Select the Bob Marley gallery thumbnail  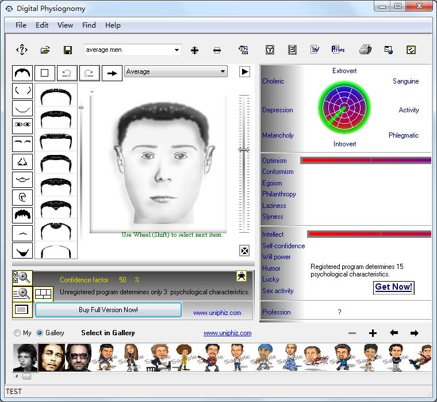point(52,358)
